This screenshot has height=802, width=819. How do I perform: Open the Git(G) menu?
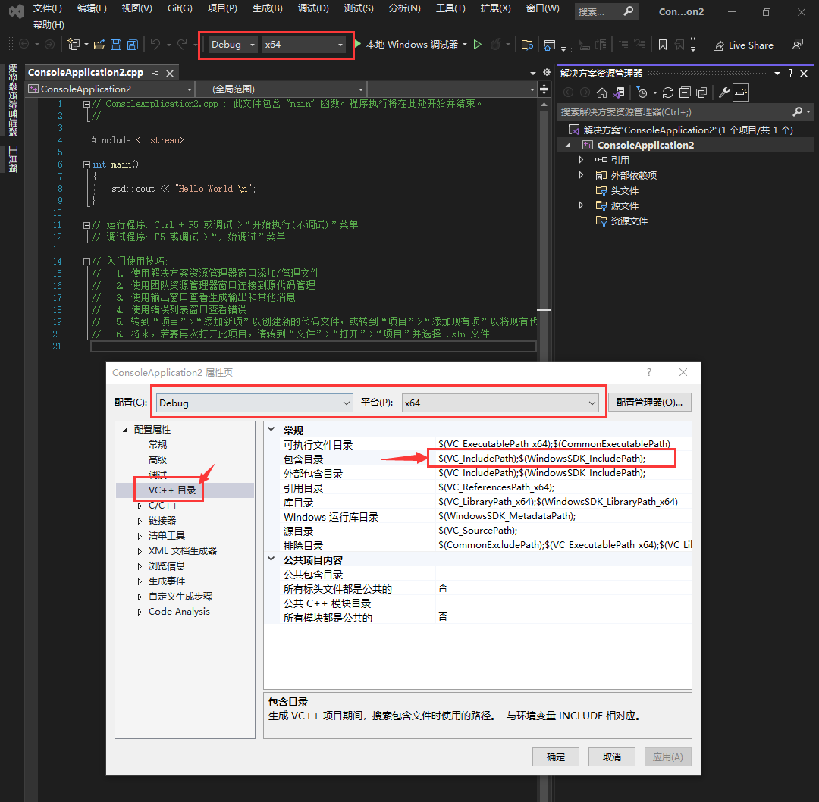click(180, 8)
